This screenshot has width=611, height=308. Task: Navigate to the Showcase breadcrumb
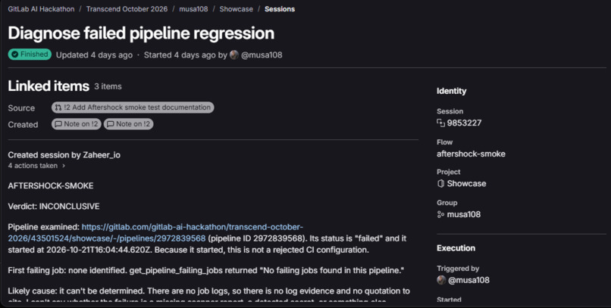(237, 9)
